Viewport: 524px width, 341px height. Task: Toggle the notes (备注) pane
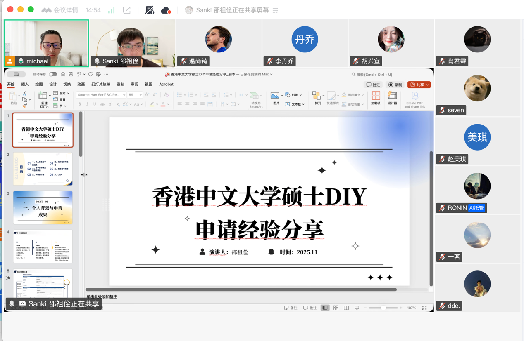coord(291,308)
